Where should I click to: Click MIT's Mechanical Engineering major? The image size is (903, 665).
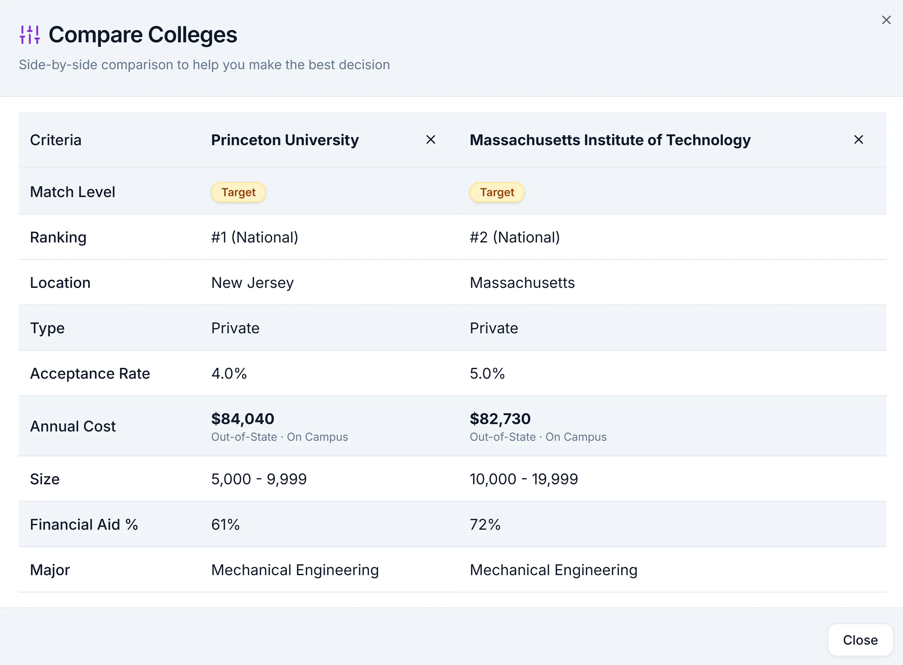click(554, 570)
